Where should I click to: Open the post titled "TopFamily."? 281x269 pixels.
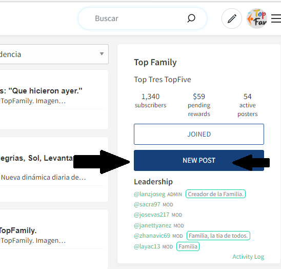coord(18,230)
